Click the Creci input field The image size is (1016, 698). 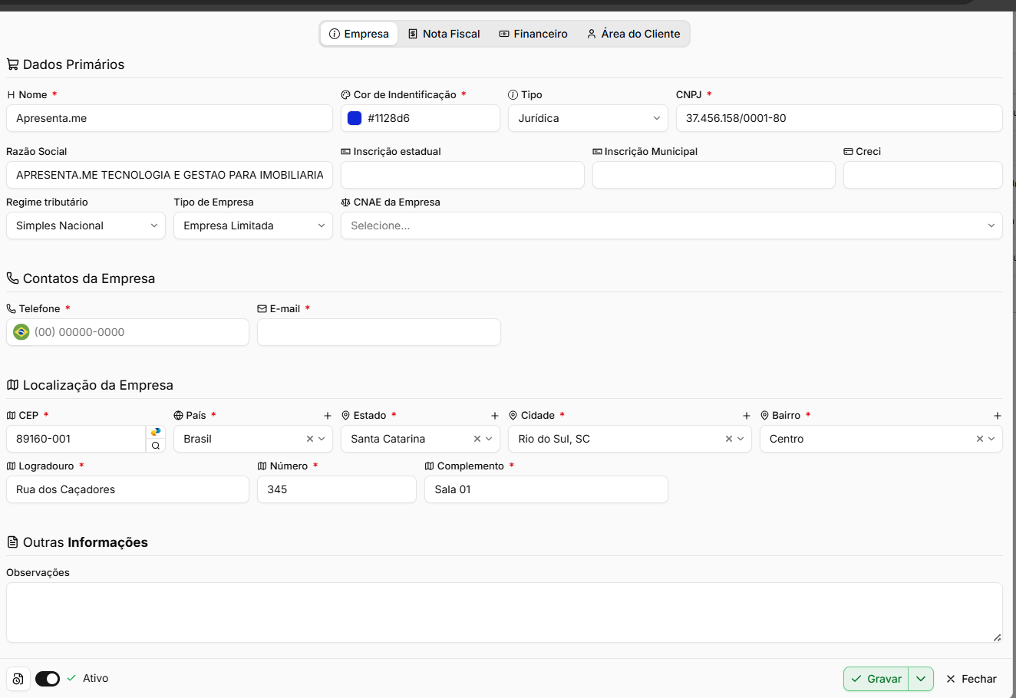(x=923, y=175)
